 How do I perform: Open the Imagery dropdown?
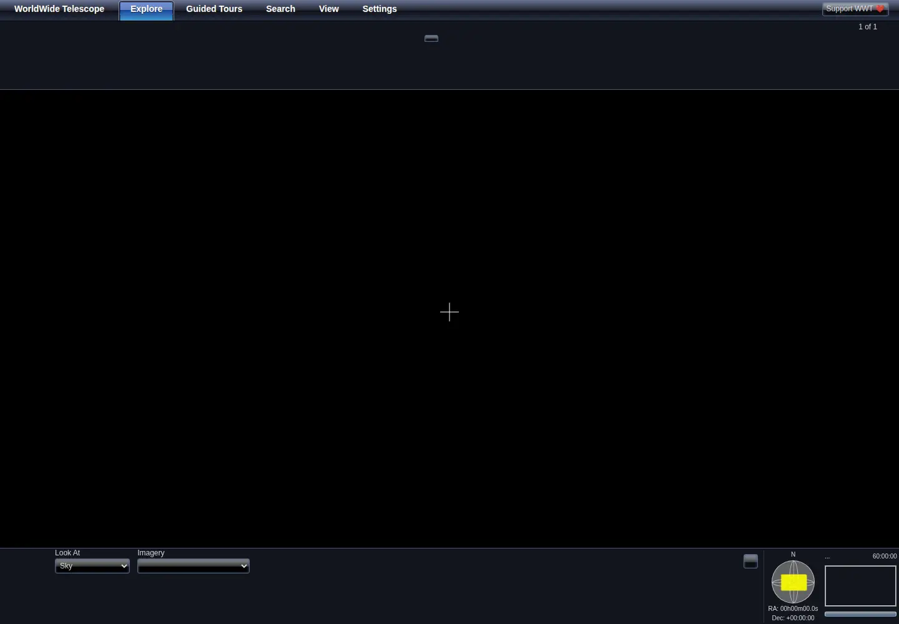194,566
